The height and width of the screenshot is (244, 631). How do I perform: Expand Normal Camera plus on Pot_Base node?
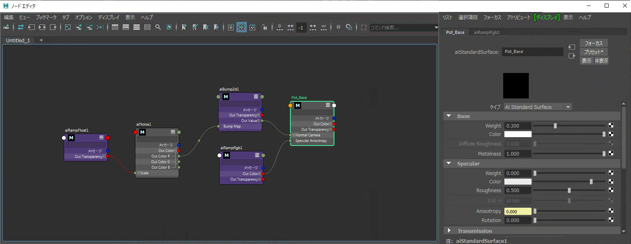[x=294, y=135]
